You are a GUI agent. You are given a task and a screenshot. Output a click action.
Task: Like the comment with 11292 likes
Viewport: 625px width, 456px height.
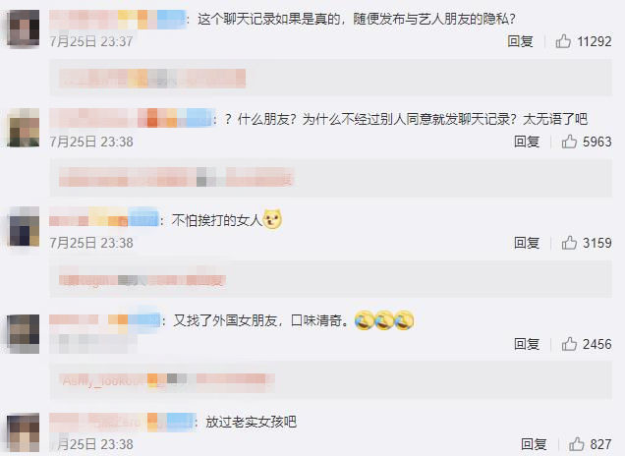pyautogui.click(x=563, y=41)
